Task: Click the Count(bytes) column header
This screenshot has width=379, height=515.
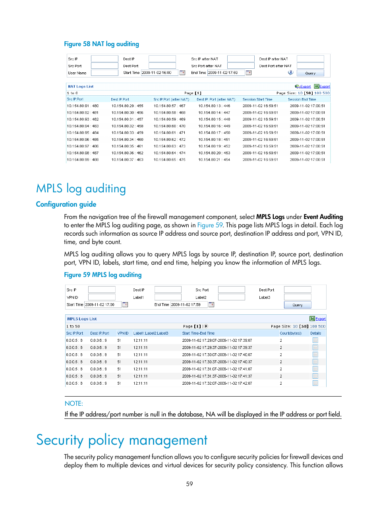Action: (290, 333)
